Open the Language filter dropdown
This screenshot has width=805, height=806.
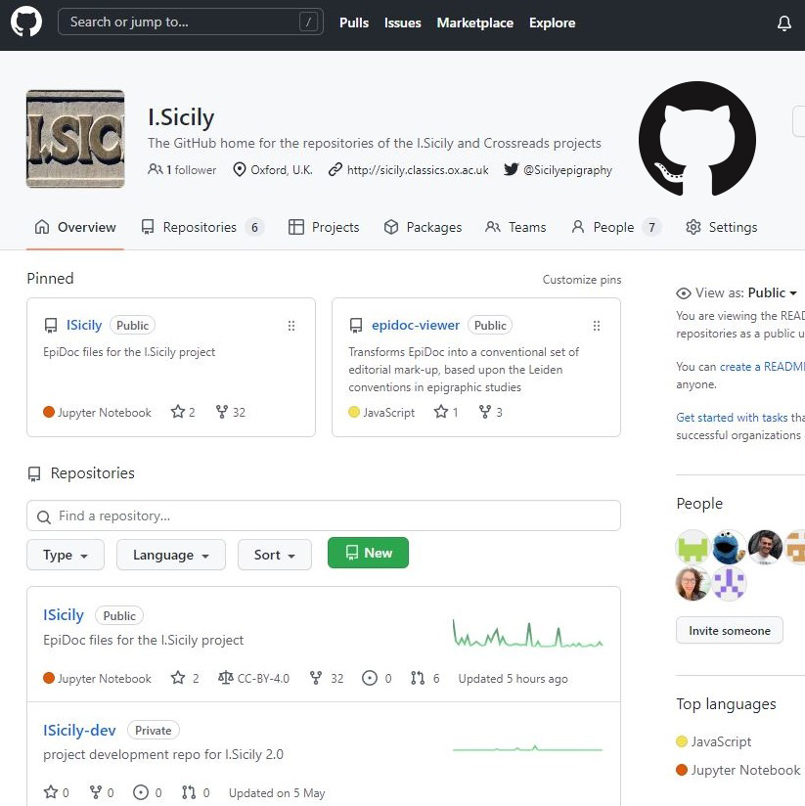(171, 555)
